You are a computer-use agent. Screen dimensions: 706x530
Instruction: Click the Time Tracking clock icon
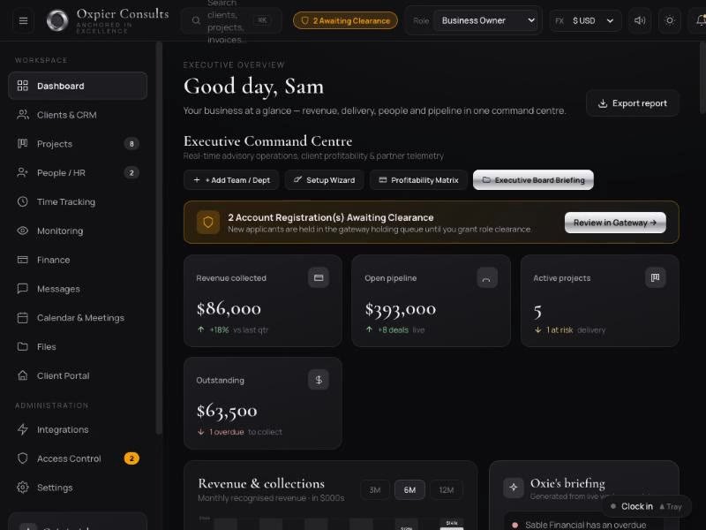point(23,202)
